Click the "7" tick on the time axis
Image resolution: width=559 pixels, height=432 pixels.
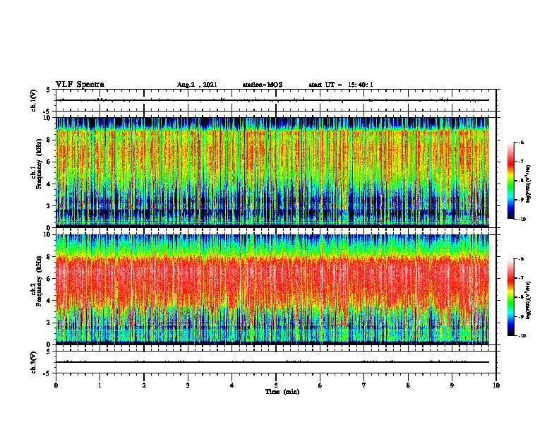(364, 385)
